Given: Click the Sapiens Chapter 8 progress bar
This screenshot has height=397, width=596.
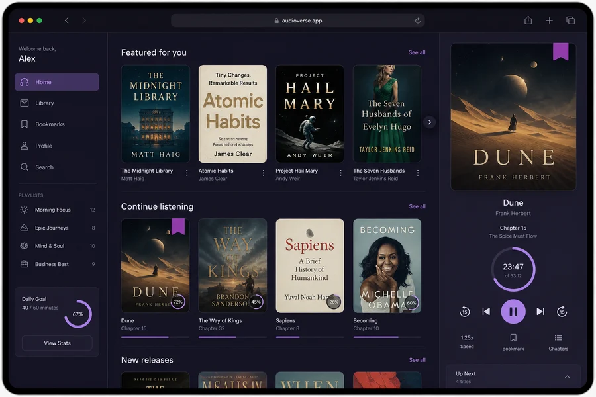Looking at the screenshot, I should (x=310, y=337).
